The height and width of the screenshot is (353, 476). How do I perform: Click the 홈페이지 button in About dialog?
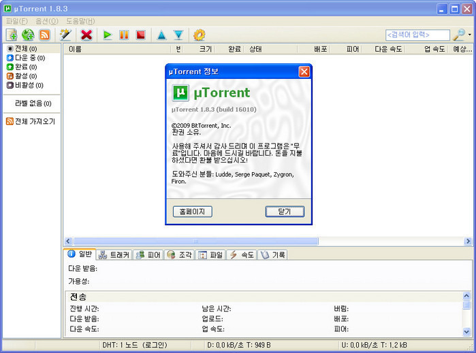[193, 212]
